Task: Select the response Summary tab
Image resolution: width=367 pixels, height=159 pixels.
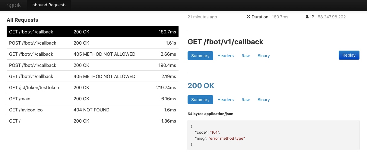Action: click(200, 100)
